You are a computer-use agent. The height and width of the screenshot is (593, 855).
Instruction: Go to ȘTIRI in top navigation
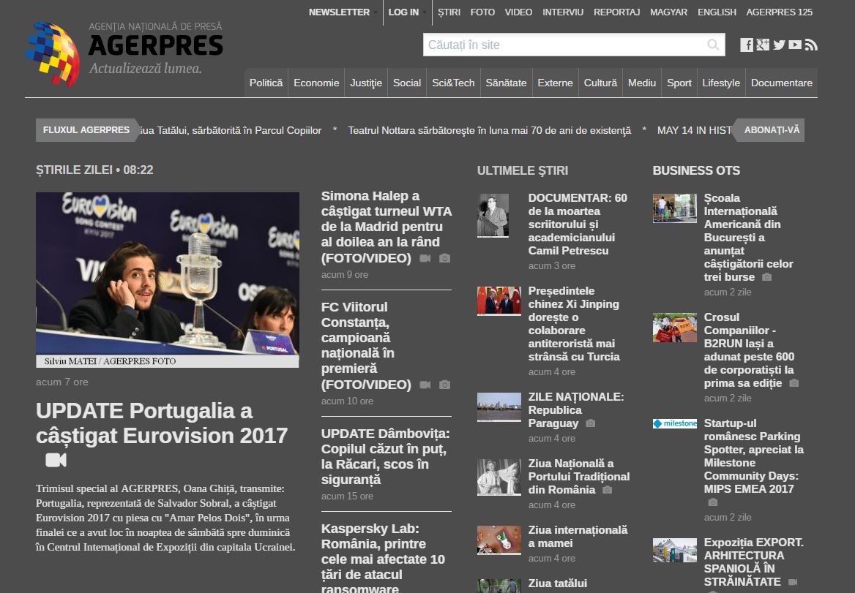pyautogui.click(x=449, y=12)
